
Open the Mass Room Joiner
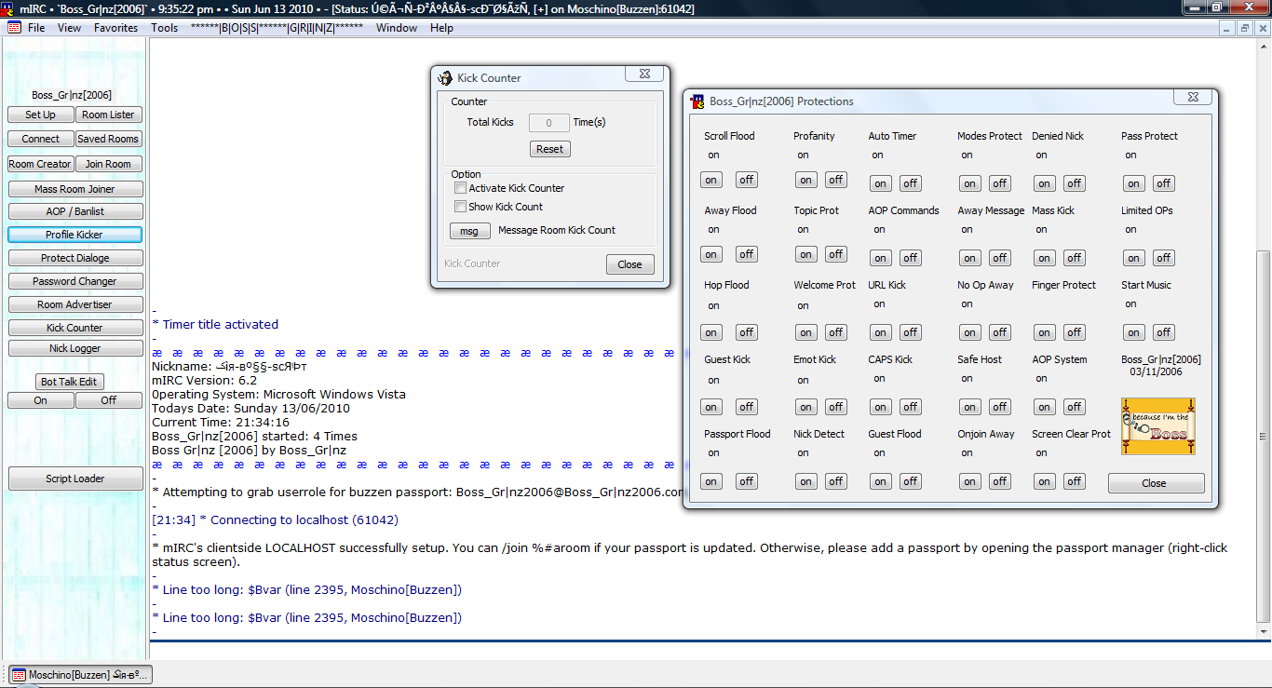74,189
